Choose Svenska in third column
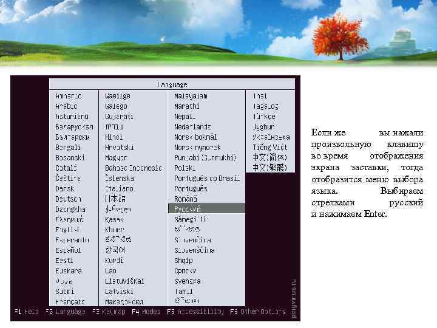This screenshot has height=328, width=437. (188, 281)
